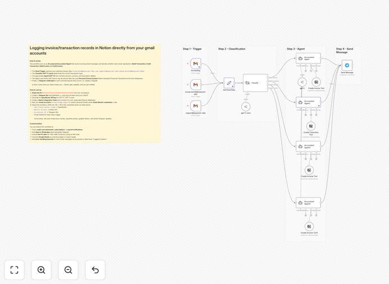Click the Create Transaction Tool label
Screen dimensions: 389x284
(x=311, y=133)
